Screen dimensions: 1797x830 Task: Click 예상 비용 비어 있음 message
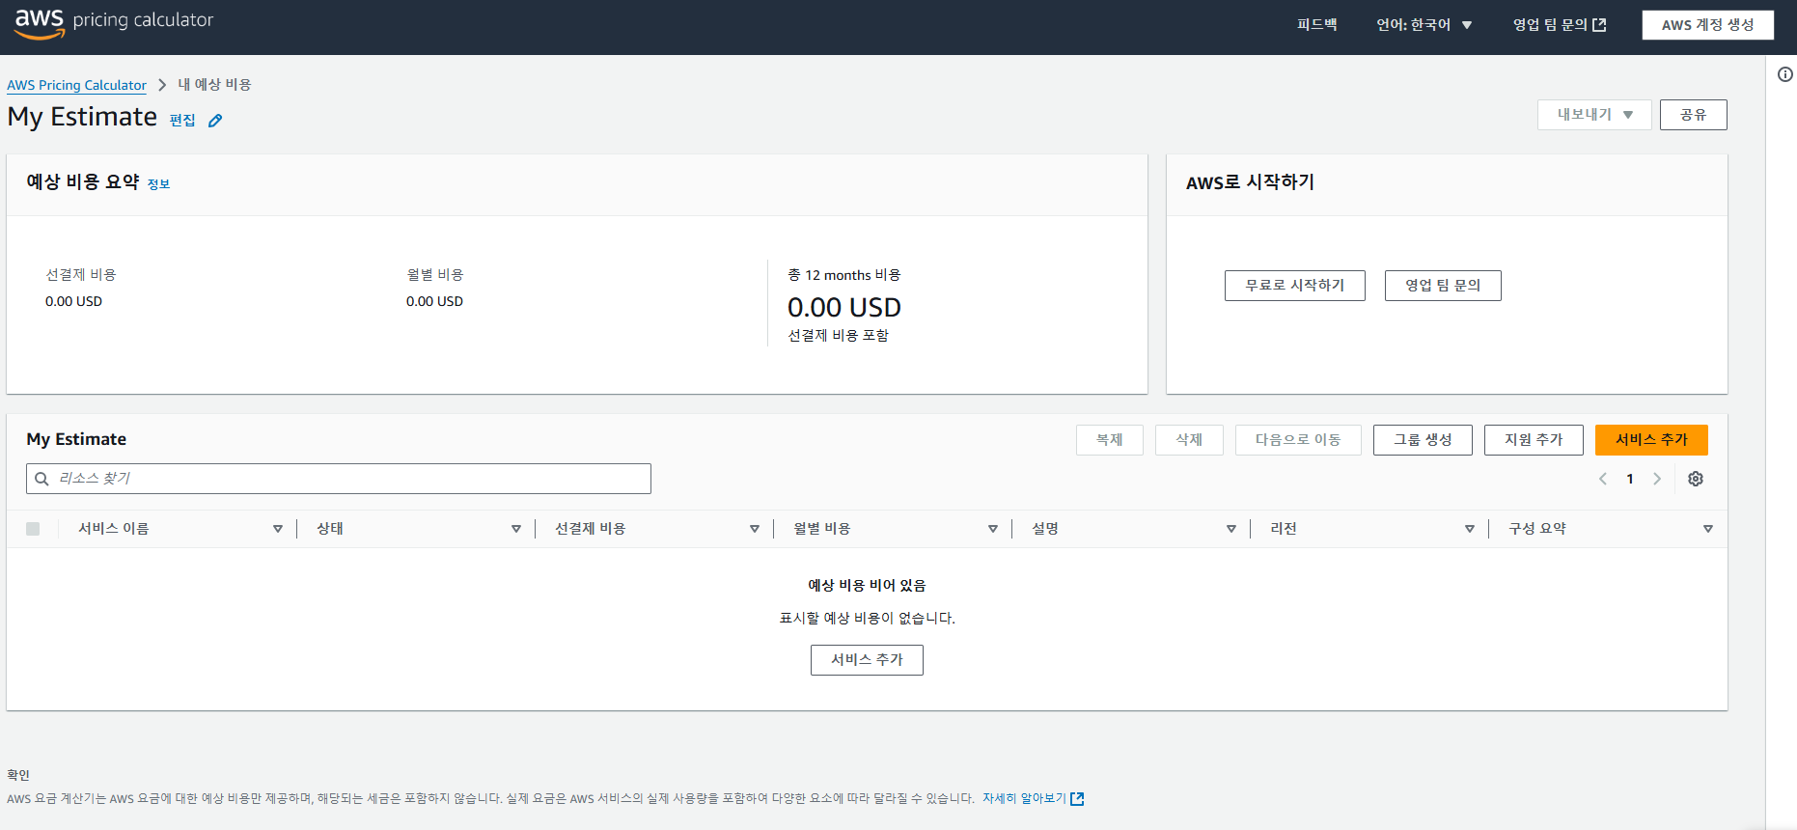pyautogui.click(x=867, y=585)
